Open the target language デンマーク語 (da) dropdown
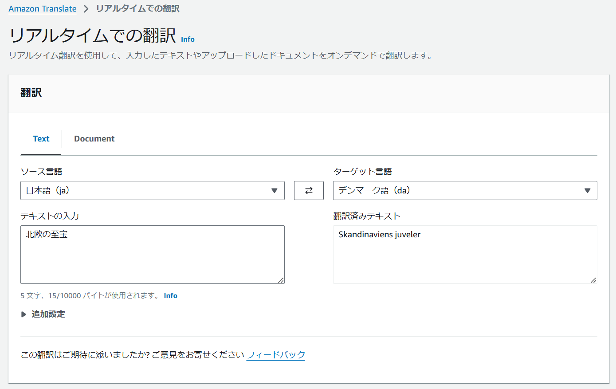The image size is (616, 389). [x=465, y=190]
